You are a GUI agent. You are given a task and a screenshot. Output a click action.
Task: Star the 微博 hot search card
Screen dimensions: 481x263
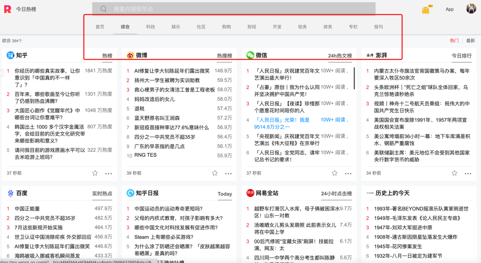coord(215,173)
